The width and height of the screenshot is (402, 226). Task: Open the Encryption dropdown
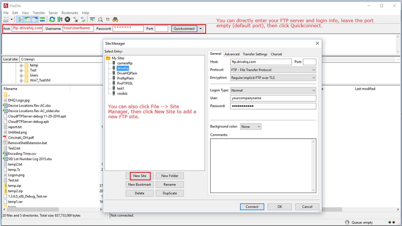point(273,78)
